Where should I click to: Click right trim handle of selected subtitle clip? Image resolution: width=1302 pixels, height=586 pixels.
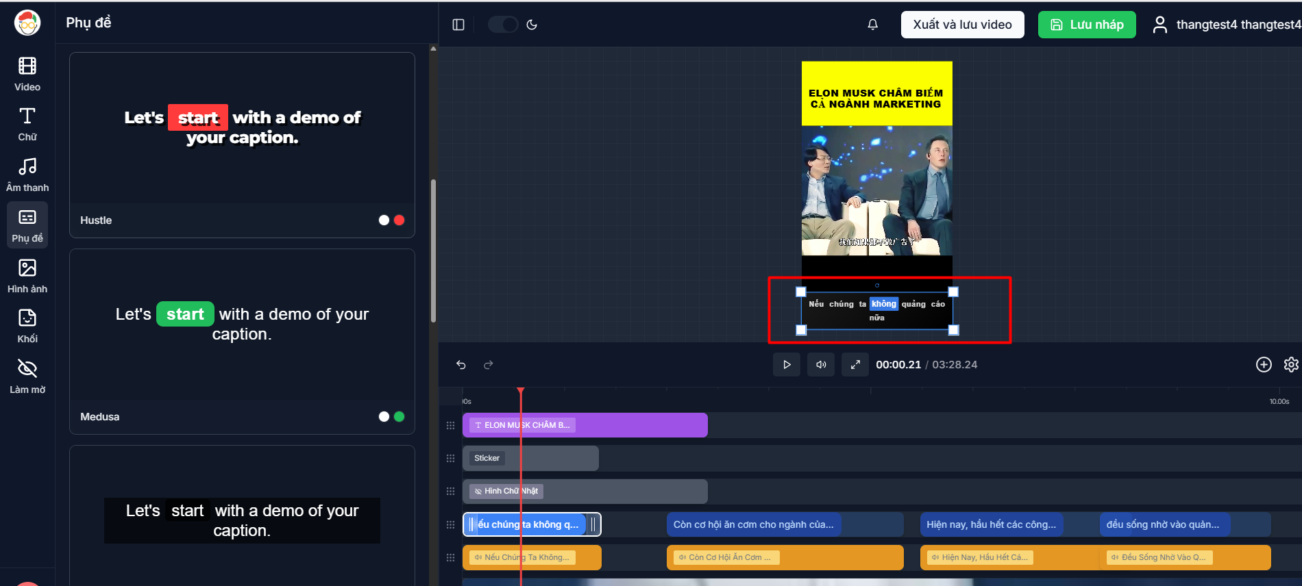tap(593, 524)
